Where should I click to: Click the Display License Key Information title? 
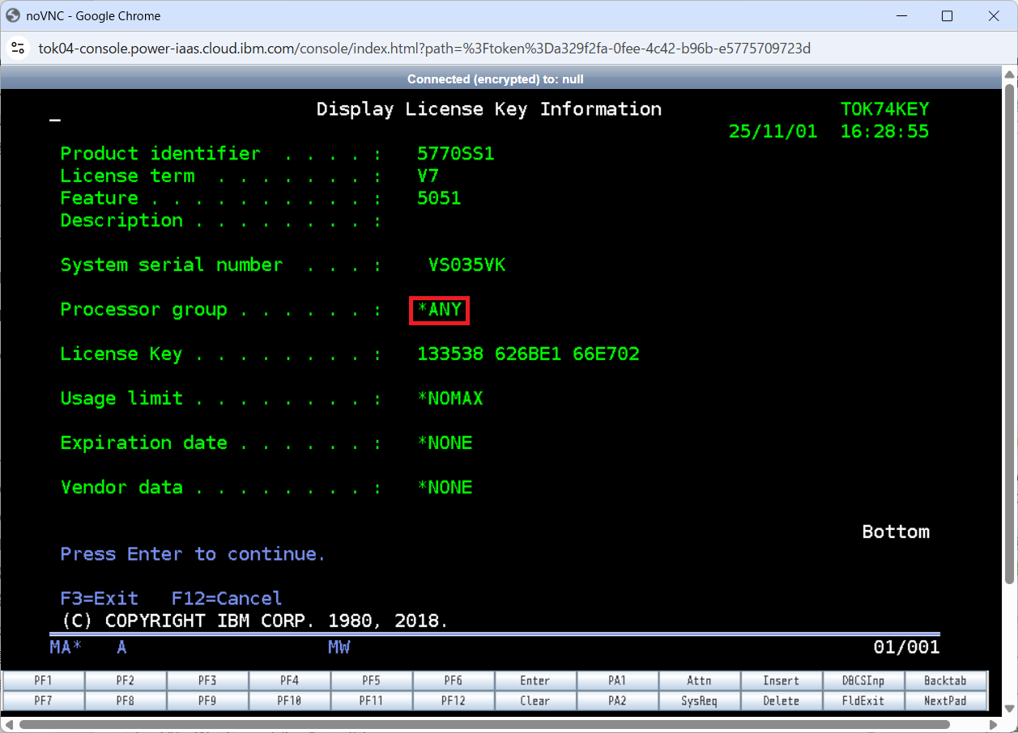click(x=489, y=109)
